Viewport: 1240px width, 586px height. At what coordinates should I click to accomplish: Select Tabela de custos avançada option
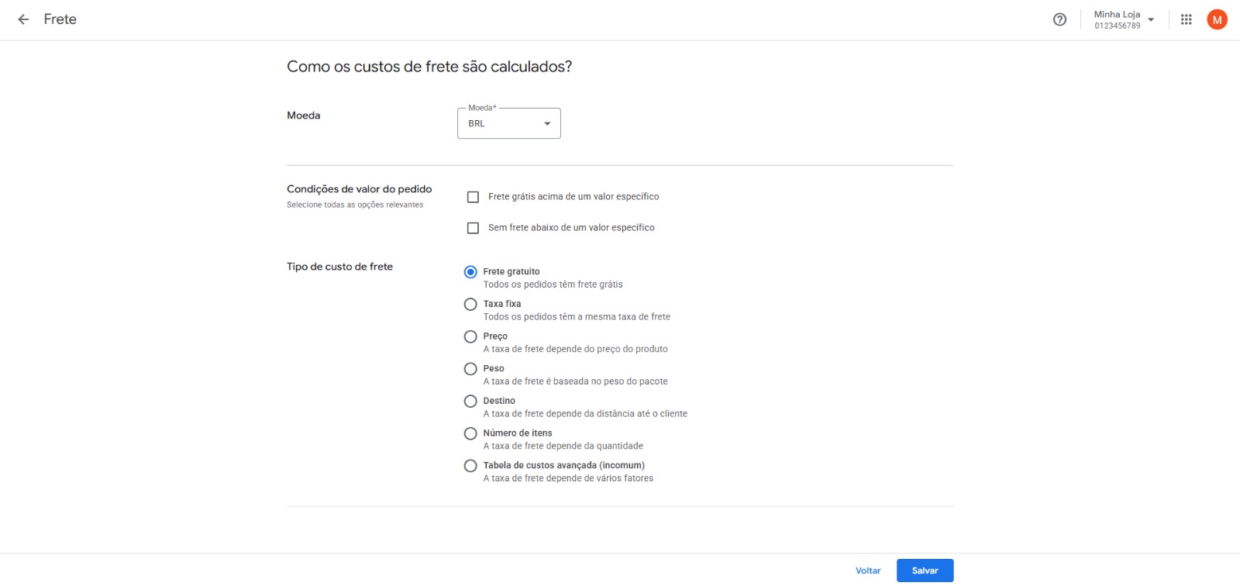click(x=470, y=466)
